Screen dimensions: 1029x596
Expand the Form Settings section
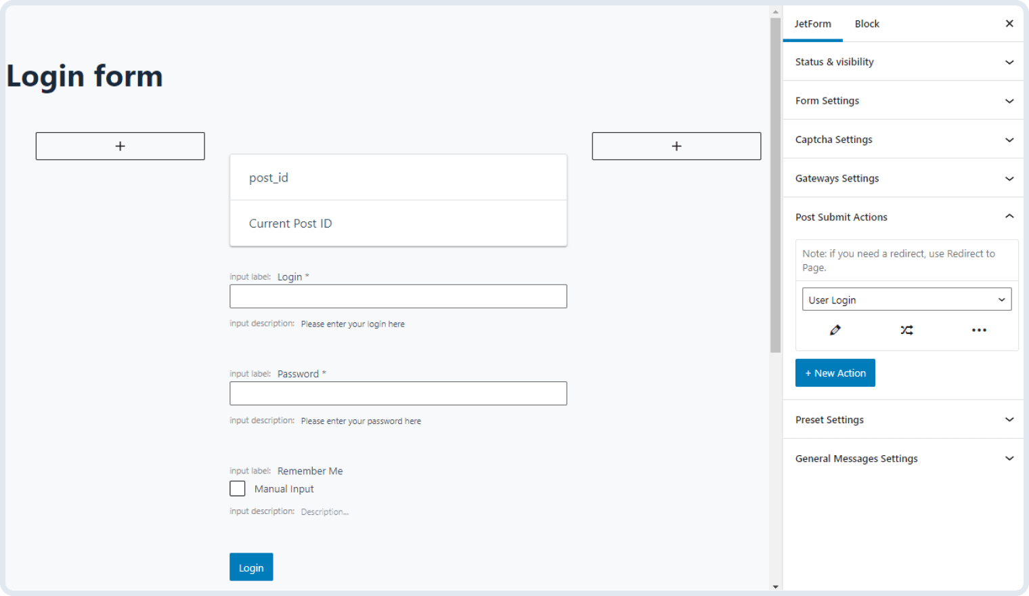click(x=1009, y=100)
